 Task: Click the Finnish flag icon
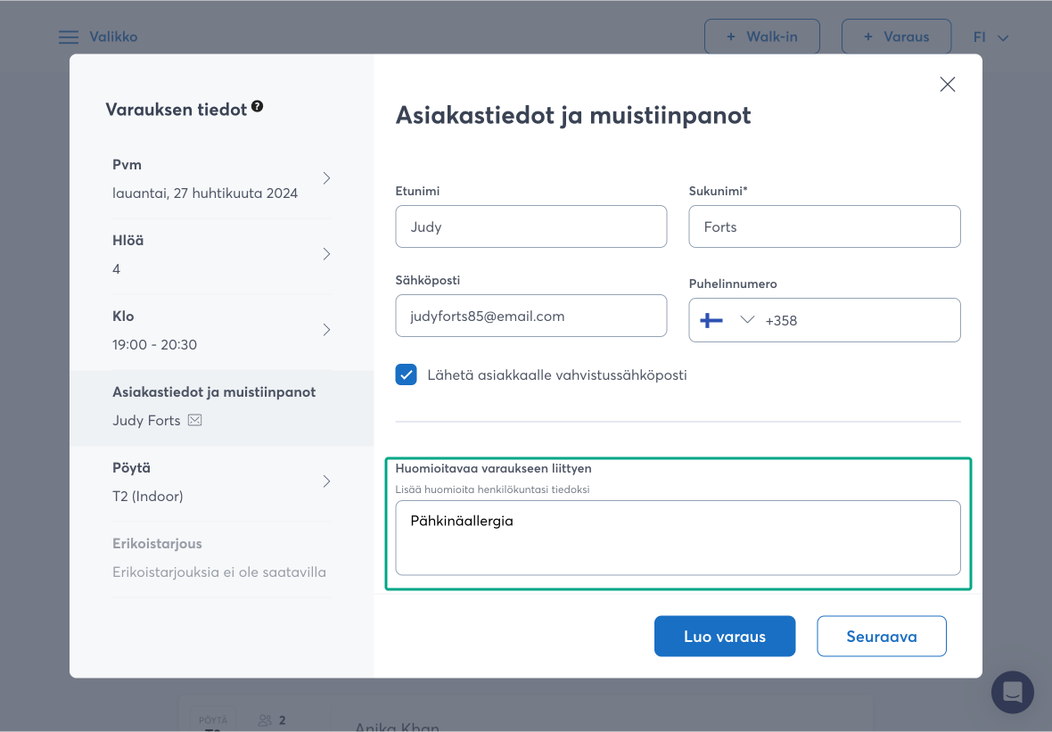(x=711, y=320)
